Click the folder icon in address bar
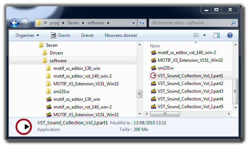Viewport: 251px width, 149px height. (39, 22)
